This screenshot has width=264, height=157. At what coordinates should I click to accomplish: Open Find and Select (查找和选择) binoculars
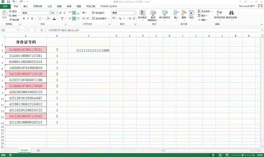click(231, 14)
